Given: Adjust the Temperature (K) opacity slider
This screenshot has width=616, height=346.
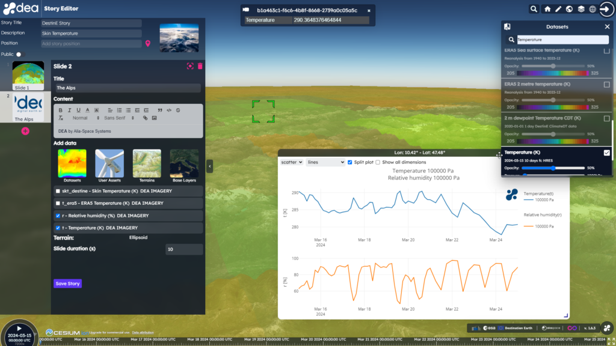Looking at the screenshot, I should click(553, 168).
